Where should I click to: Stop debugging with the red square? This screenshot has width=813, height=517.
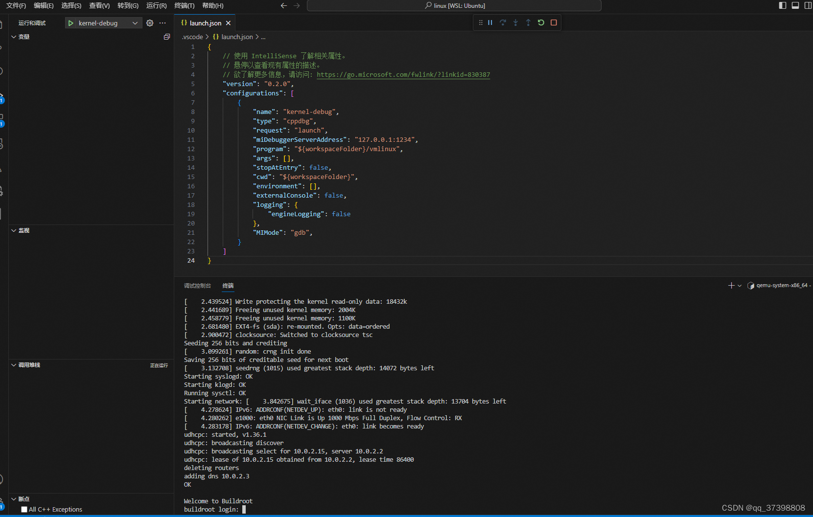[x=554, y=22]
